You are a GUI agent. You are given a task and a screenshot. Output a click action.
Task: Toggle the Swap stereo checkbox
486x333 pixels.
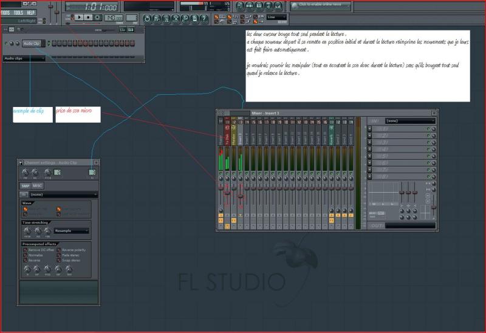(x=58, y=261)
